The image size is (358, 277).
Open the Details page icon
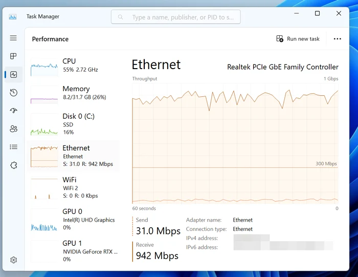point(13,147)
